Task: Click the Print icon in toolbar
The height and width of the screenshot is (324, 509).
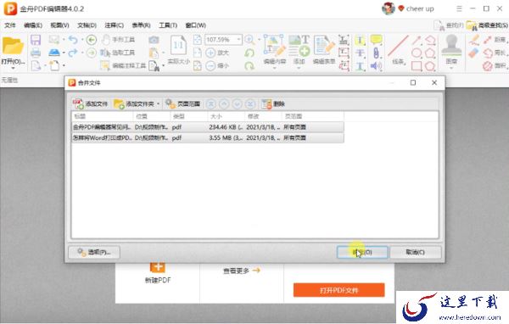Action: pos(36,53)
